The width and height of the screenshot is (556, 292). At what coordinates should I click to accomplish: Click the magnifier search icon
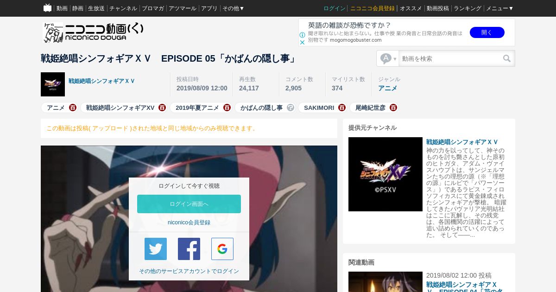507,58
